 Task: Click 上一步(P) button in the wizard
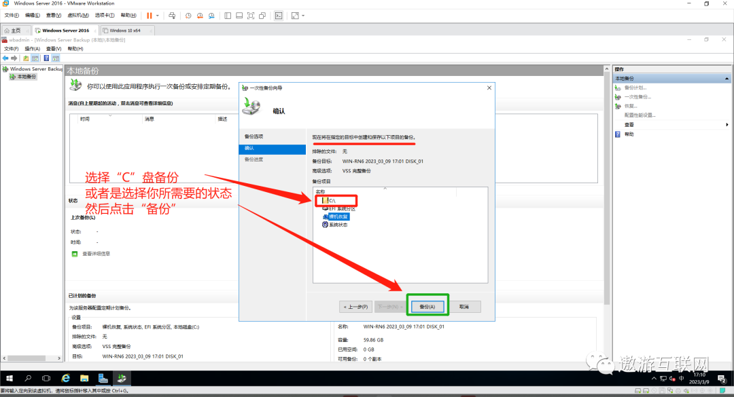(x=355, y=307)
